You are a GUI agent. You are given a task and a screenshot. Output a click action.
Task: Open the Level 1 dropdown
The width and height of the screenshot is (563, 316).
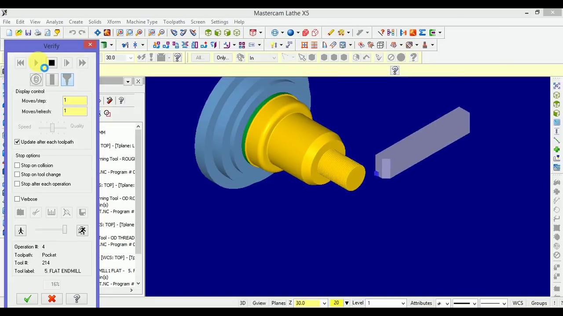coord(403,303)
